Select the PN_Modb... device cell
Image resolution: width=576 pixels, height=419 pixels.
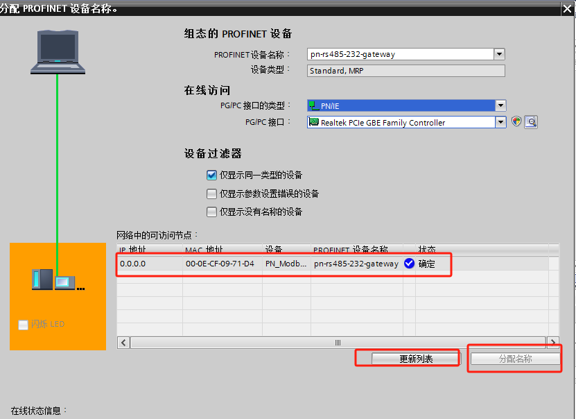286,264
